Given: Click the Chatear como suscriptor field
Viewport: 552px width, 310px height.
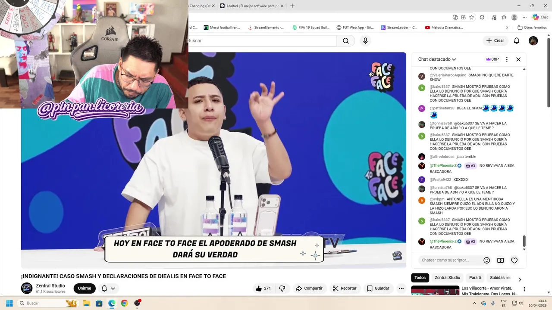Looking at the screenshot, I should (x=450, y=260).
